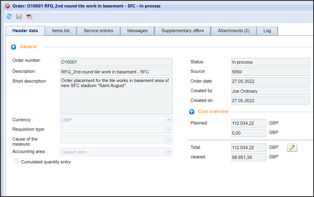314x197 pixels.
Task: Expand the Requisition type dropdown
Action: pyautogui.click(x=168, y=129)
